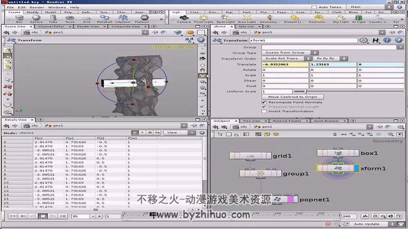
Task: Open the Details View's View dropdown
Action: click(x=180, y=133)
